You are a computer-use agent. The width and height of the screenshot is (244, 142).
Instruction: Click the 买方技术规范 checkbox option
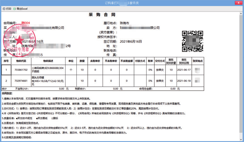[24, 118]
